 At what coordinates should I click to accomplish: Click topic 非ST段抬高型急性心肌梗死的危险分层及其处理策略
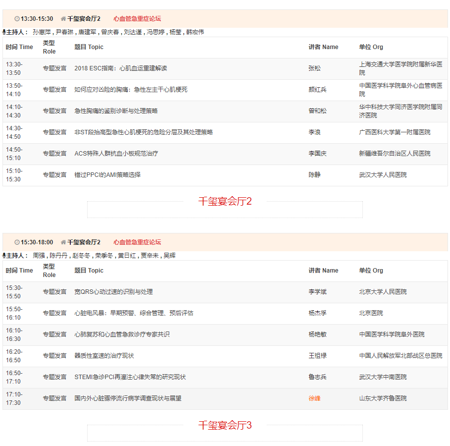point(144,132)
